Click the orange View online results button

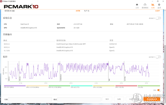point(152,99)
